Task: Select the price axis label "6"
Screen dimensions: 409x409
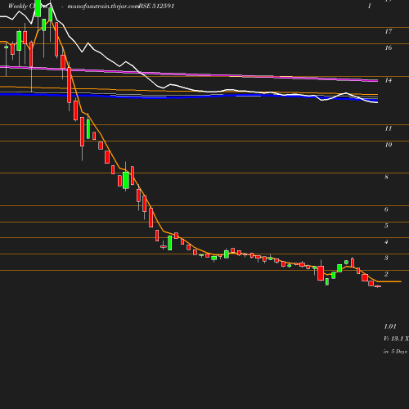Action: [386, 209]
